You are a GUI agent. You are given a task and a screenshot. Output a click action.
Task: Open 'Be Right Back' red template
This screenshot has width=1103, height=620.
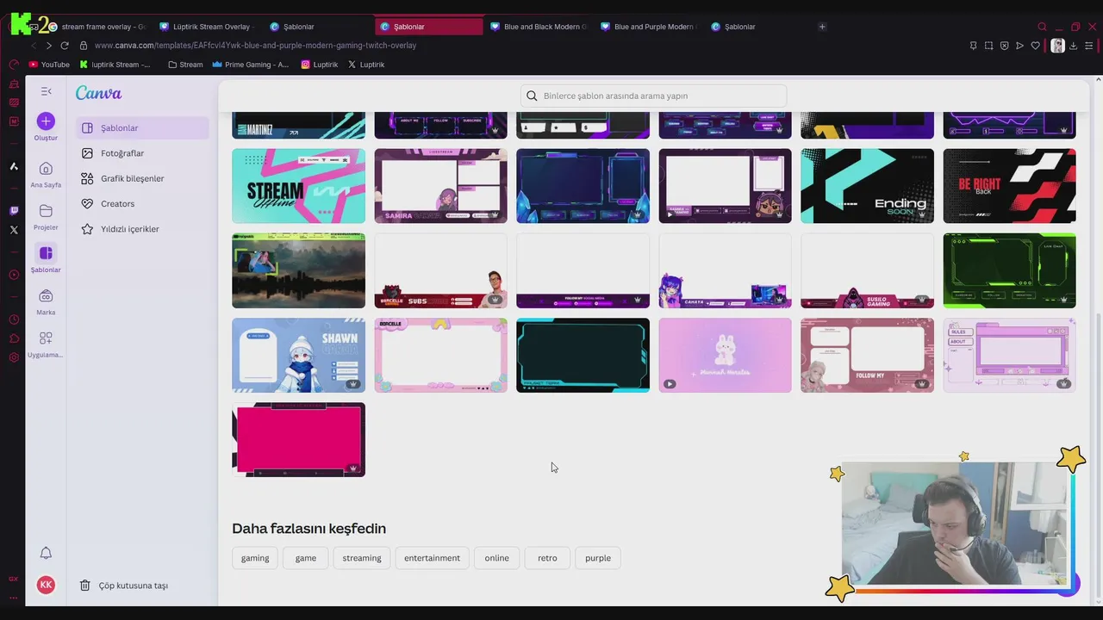pyautogui.click(x=1009, y=186)
